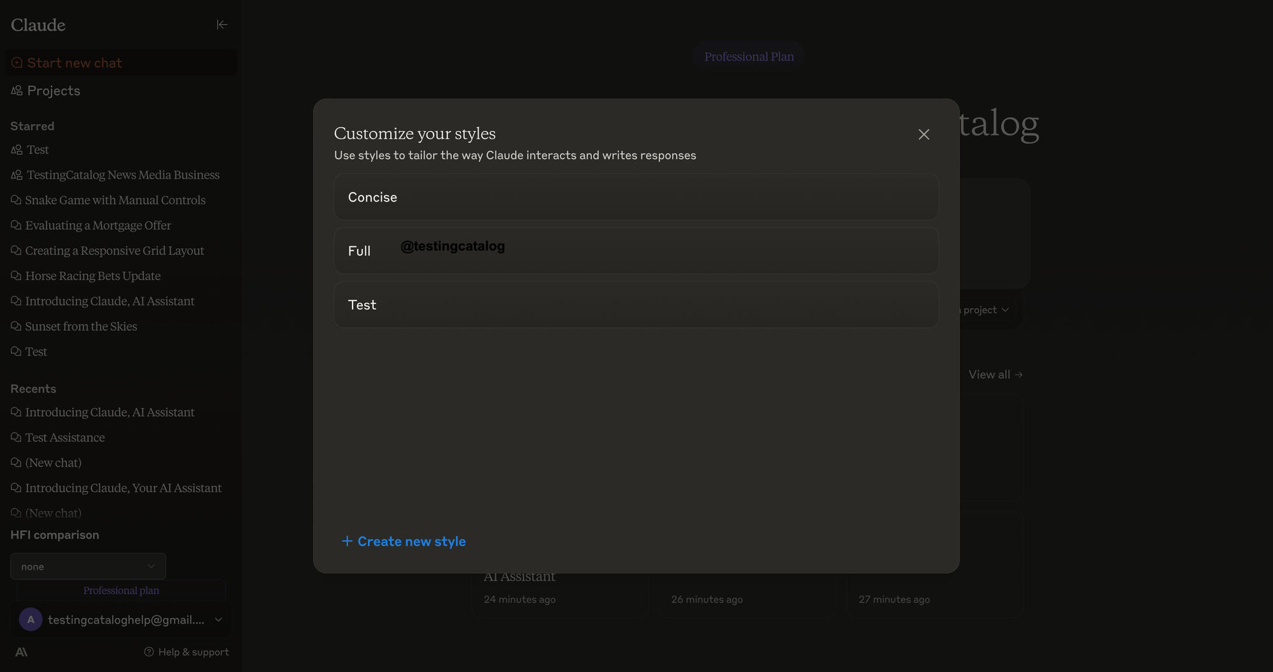The width and height of the screenshot is (1273, 672).
Task: Click the Claude logo in the sidebar
Action: point(38,25)
